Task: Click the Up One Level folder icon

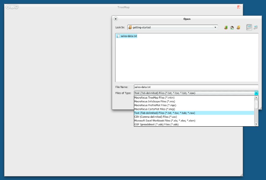Action: point(226,27)
